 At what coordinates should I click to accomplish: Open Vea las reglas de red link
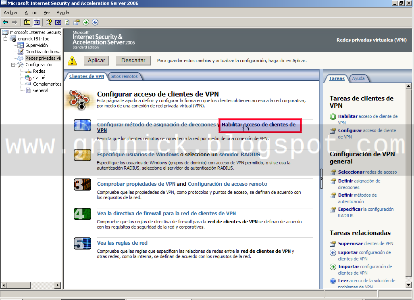122,243
